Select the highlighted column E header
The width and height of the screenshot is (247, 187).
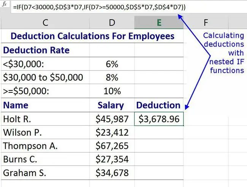159,23
